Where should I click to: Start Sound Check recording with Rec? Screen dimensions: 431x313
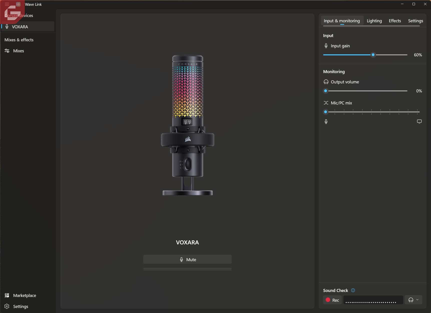point(332,300)
